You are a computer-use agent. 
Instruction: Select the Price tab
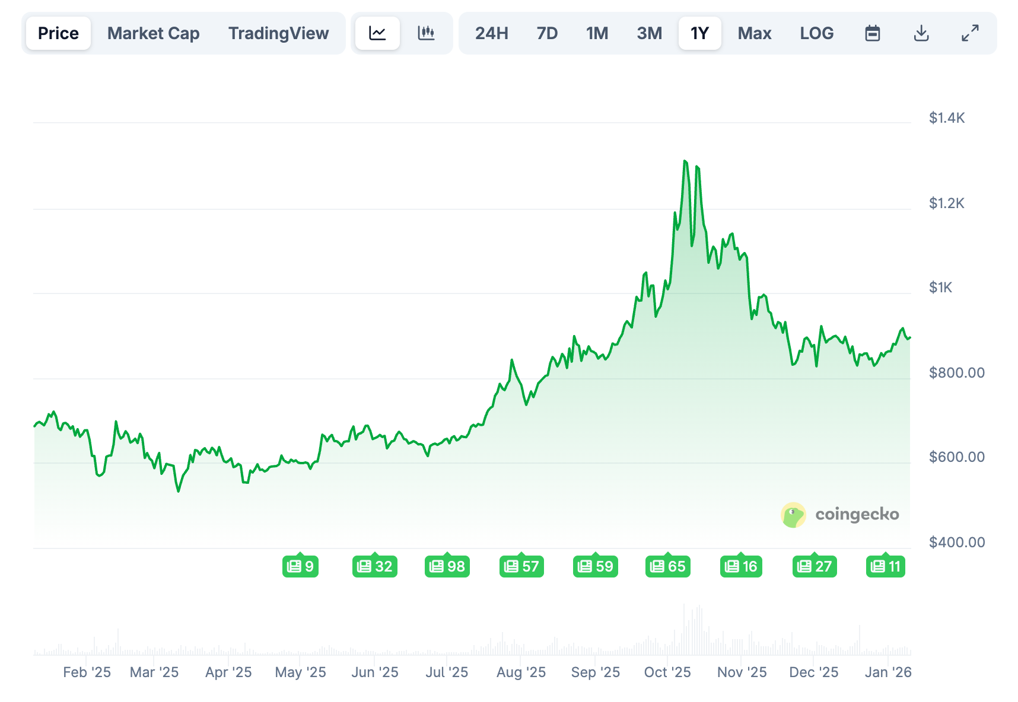pos(58,33)
